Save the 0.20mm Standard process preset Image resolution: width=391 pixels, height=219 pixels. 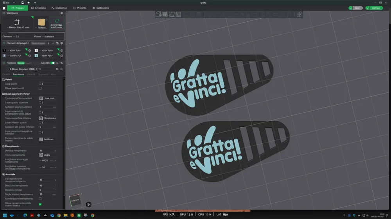point(57,69)
